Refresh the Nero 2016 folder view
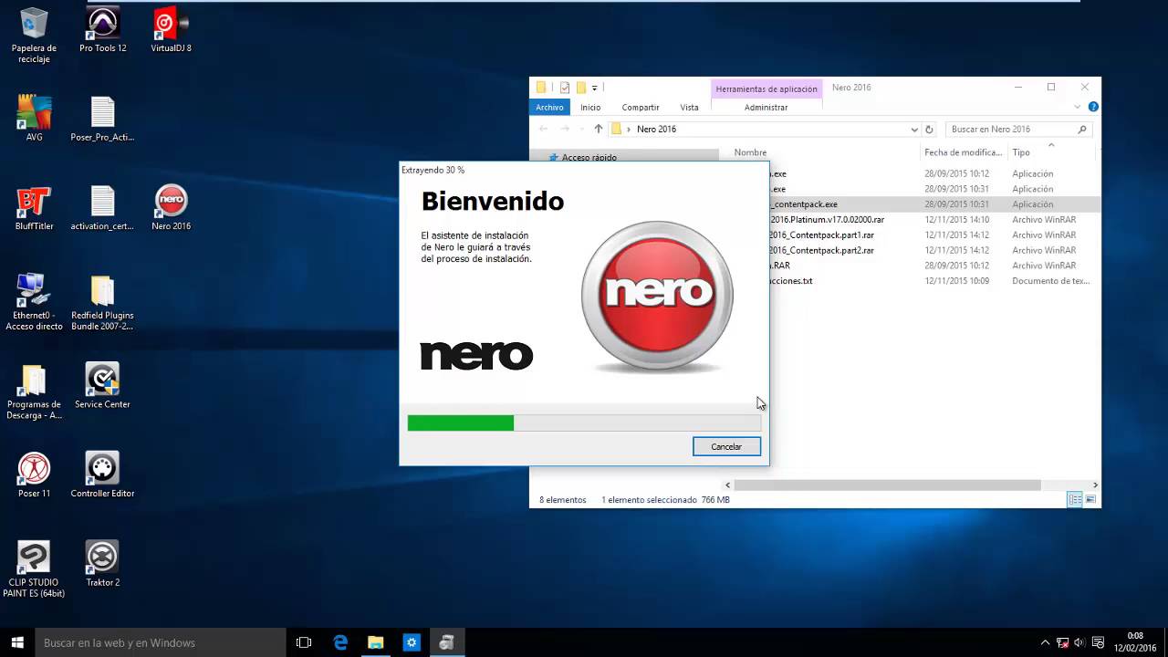1168x657 pixels. point(929,130)
